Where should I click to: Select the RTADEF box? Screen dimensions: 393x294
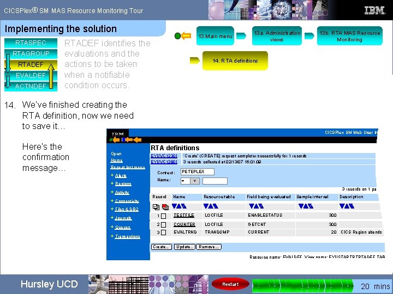pyautogui.click(x=31, y=64)
